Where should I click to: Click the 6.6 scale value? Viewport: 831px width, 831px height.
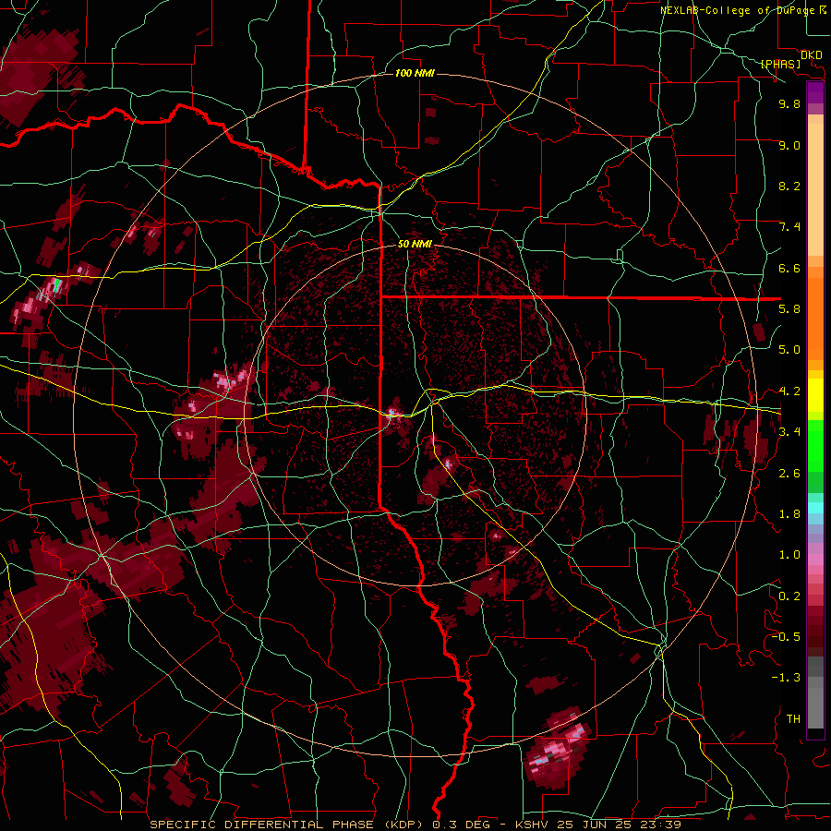tap(789, 268)
